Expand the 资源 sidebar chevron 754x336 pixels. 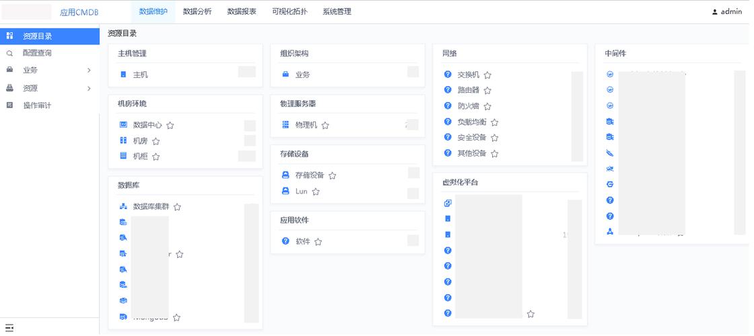(89, 88)
